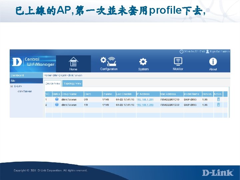Click DAP-2695 model in row 1
Image resolution: width=240 pixels, height=180 pixels.
pos(190,99)
